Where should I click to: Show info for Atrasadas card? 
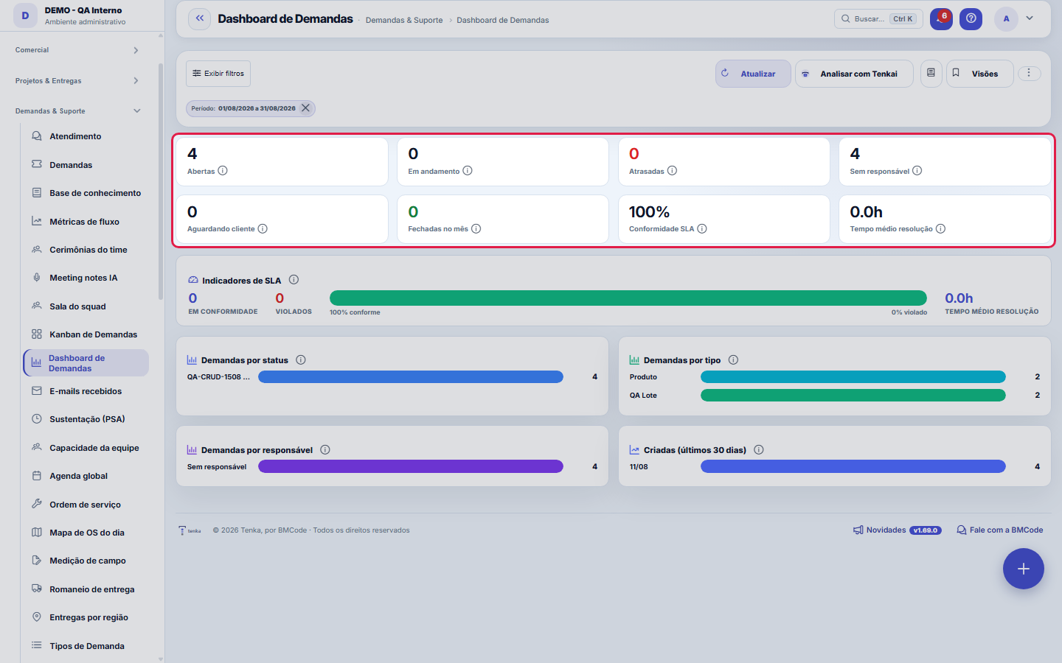pos(672,171)
